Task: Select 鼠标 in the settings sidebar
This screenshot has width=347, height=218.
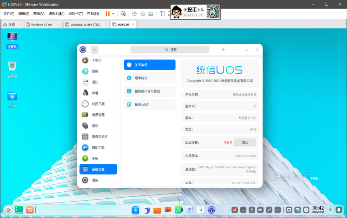Action: pos(98,126)
